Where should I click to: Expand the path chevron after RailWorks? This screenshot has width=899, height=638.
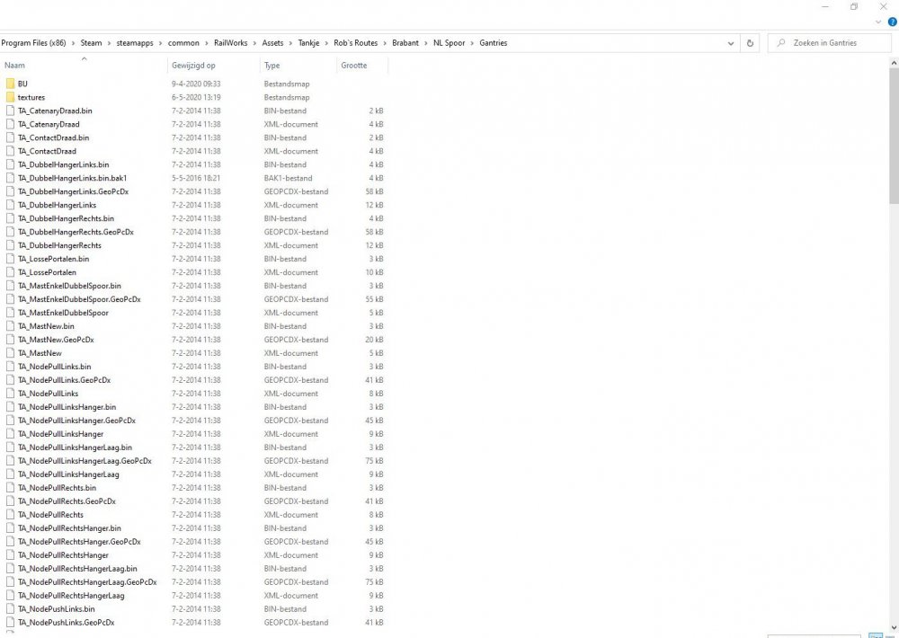(254, 43)
